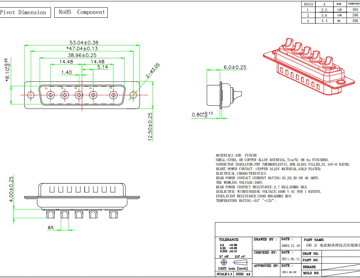Click the 2-ø3.05 hole diameter callout
Viewport: 360px width, 278px height.
[153, 70]
